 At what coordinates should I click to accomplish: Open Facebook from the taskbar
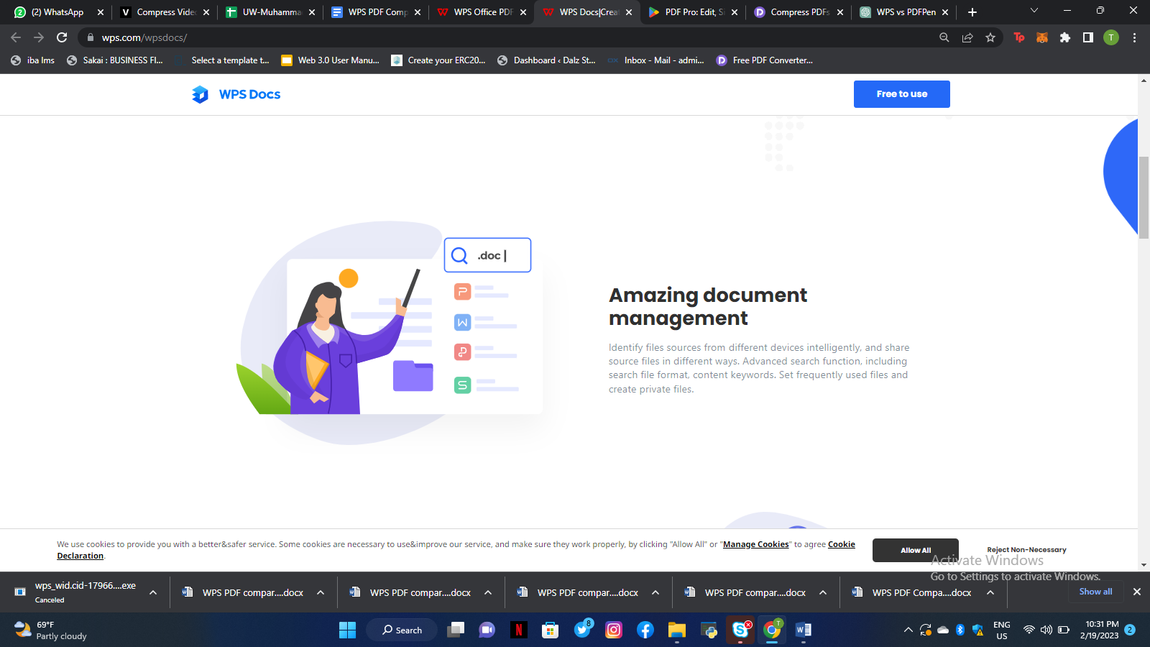(645, 630)
